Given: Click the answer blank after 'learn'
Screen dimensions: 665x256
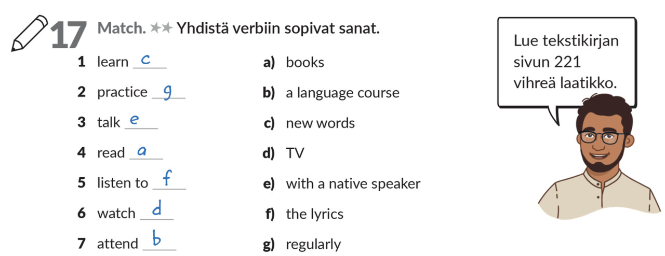Looking at the screenshot, I should pos(150,62).
